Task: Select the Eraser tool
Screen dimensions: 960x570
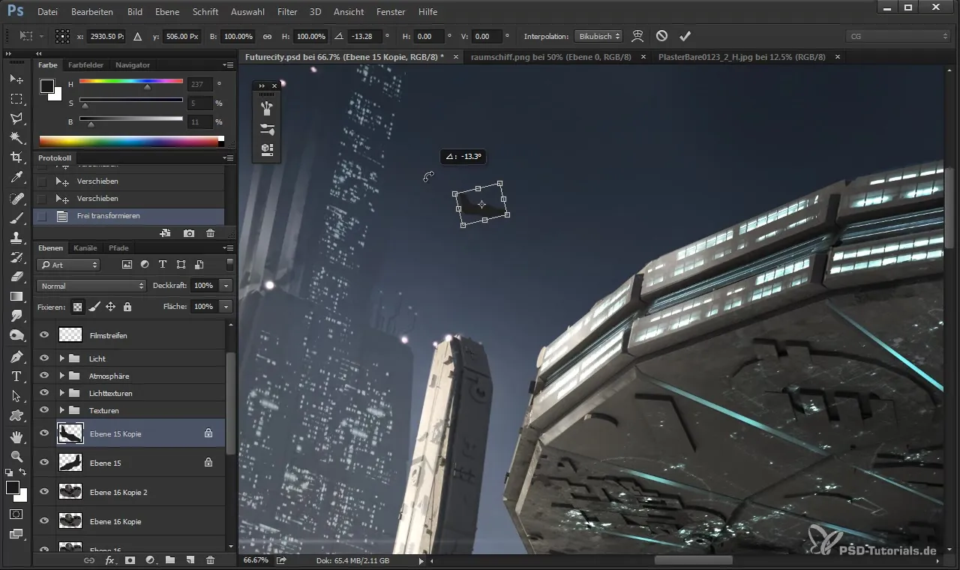Action: coord(16,277)
